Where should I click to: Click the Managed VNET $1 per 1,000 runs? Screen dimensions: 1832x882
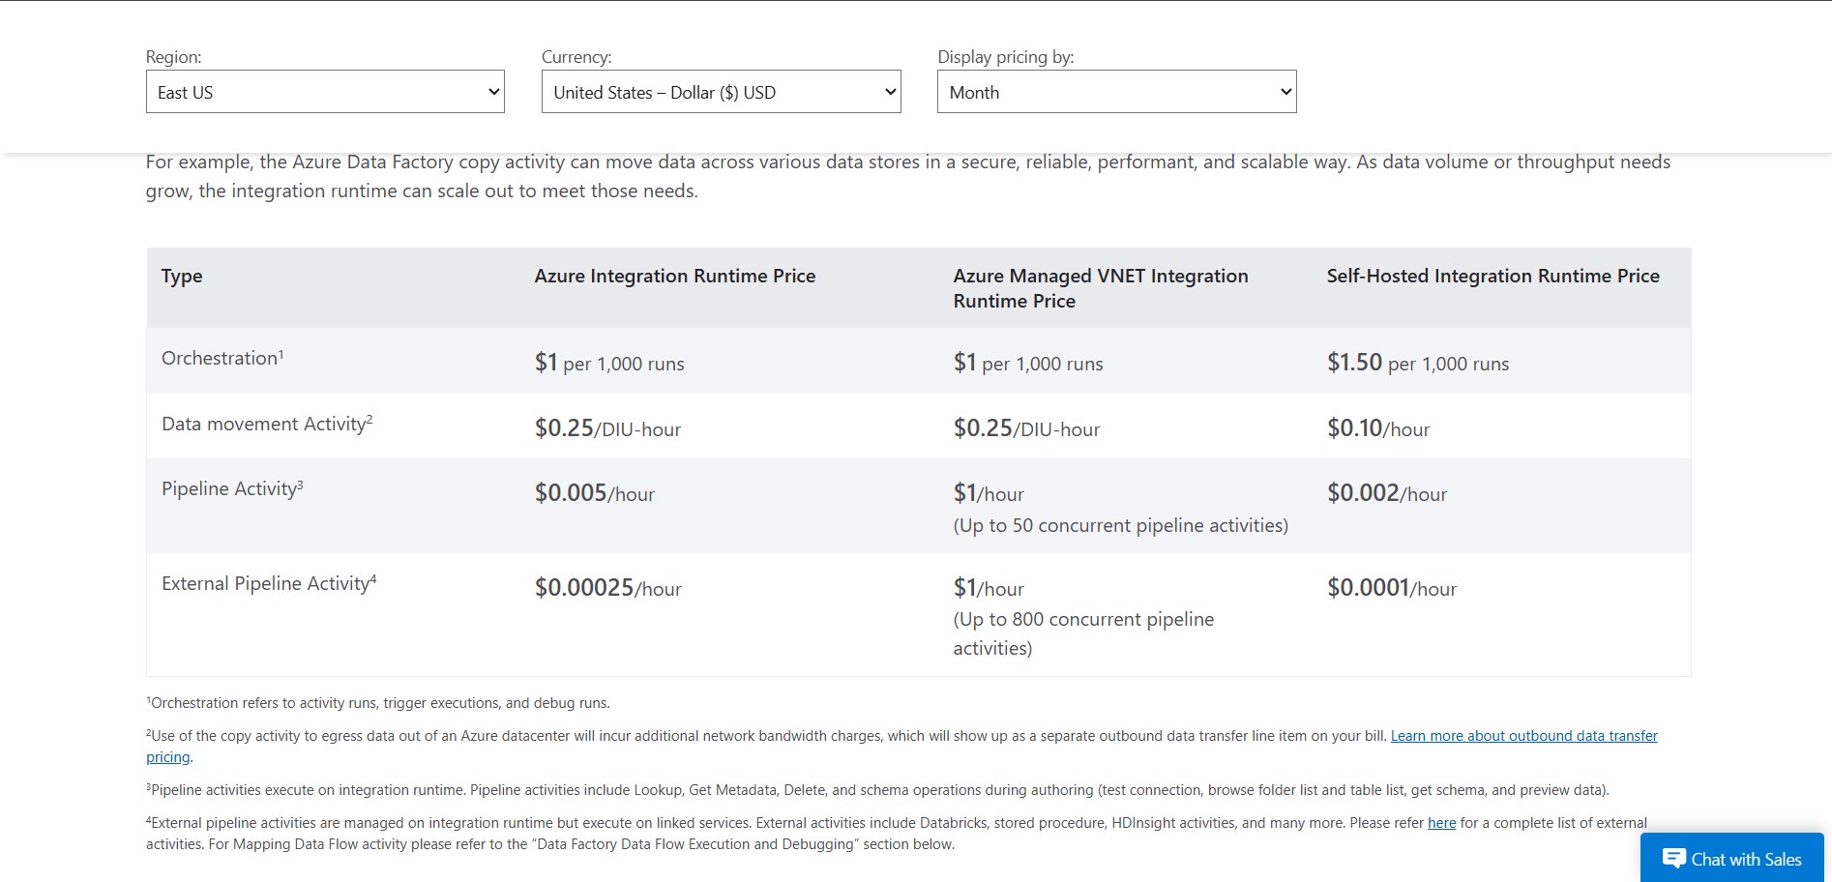(1028, 363)
